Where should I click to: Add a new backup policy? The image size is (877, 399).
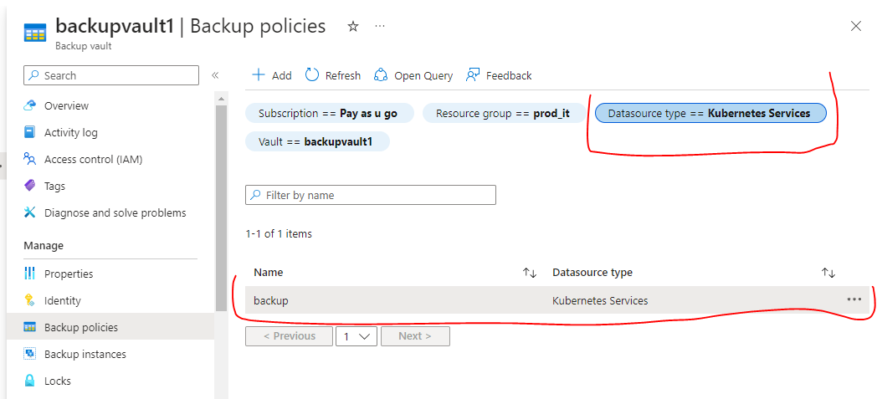click(x=272, y=75)
